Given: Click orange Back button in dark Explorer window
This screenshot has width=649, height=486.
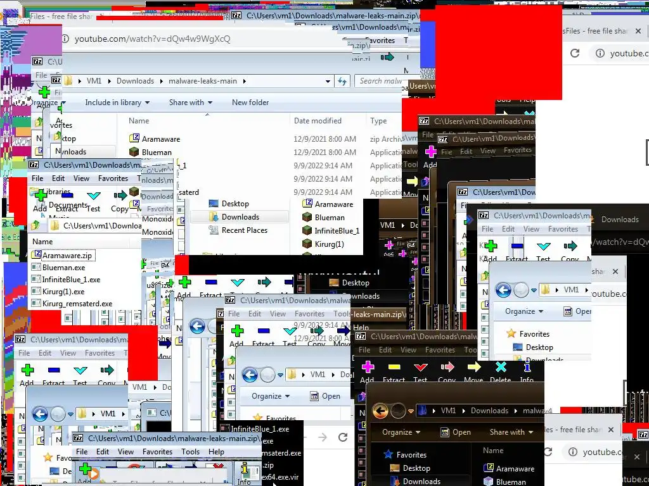Looking at the screenshot, I should point(380,411).
